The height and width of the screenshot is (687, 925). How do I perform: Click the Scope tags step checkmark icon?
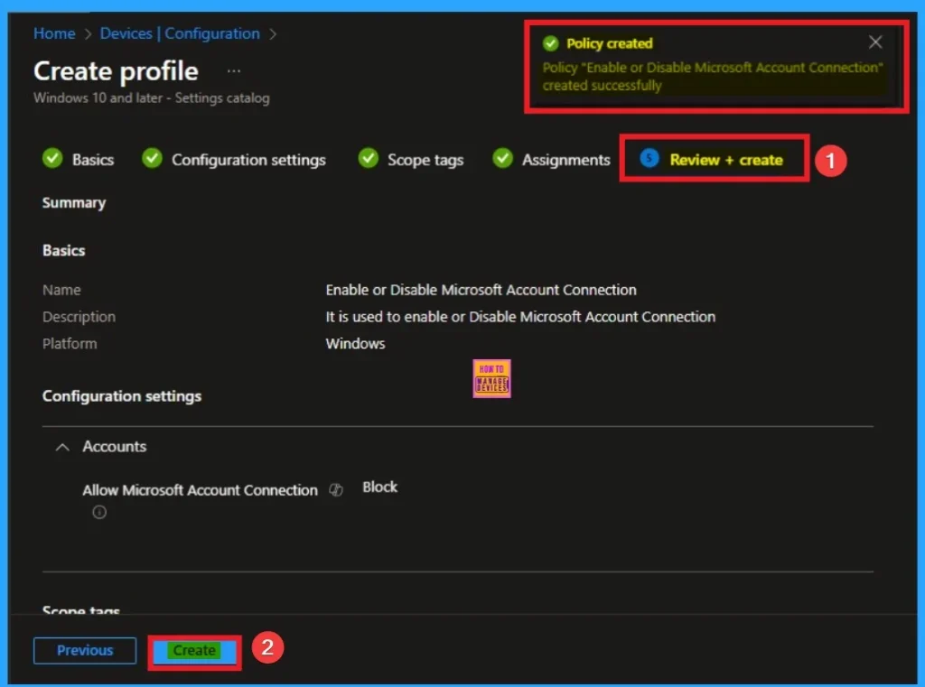[369, 158]
